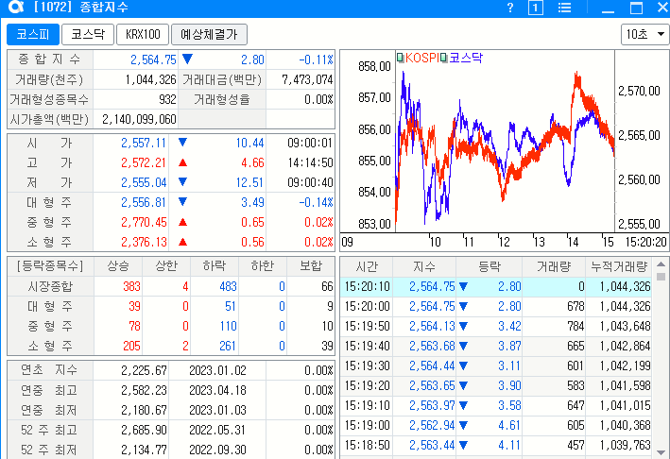Click the 종합지수 value 2,564.75 in summary

[x=153, y=59]
